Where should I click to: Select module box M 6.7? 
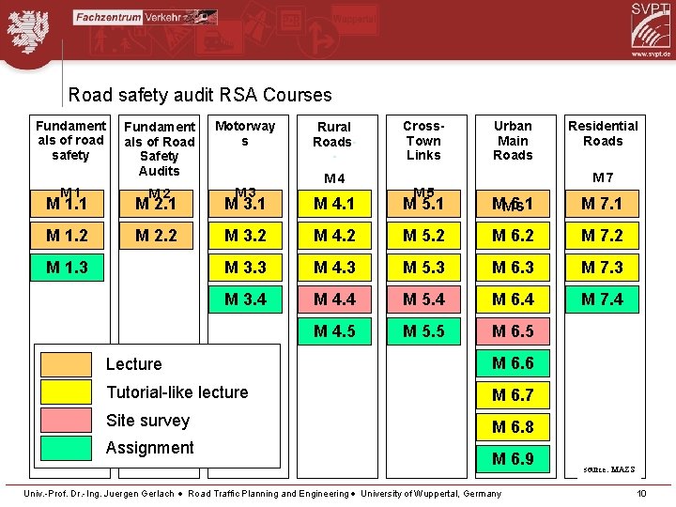click(x=513, y=395)
